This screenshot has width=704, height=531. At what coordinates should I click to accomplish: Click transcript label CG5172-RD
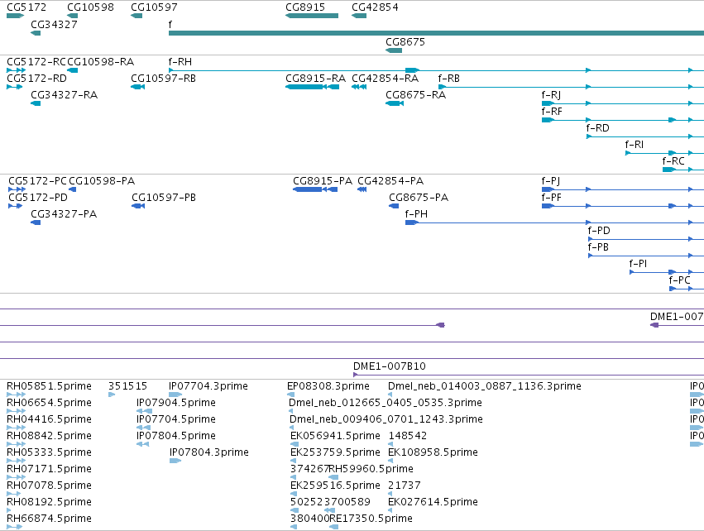37,78
